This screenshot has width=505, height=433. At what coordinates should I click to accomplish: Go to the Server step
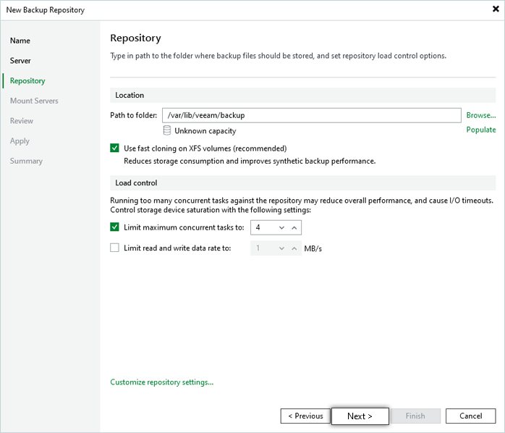pyautogui.click(x=20, y=61)
